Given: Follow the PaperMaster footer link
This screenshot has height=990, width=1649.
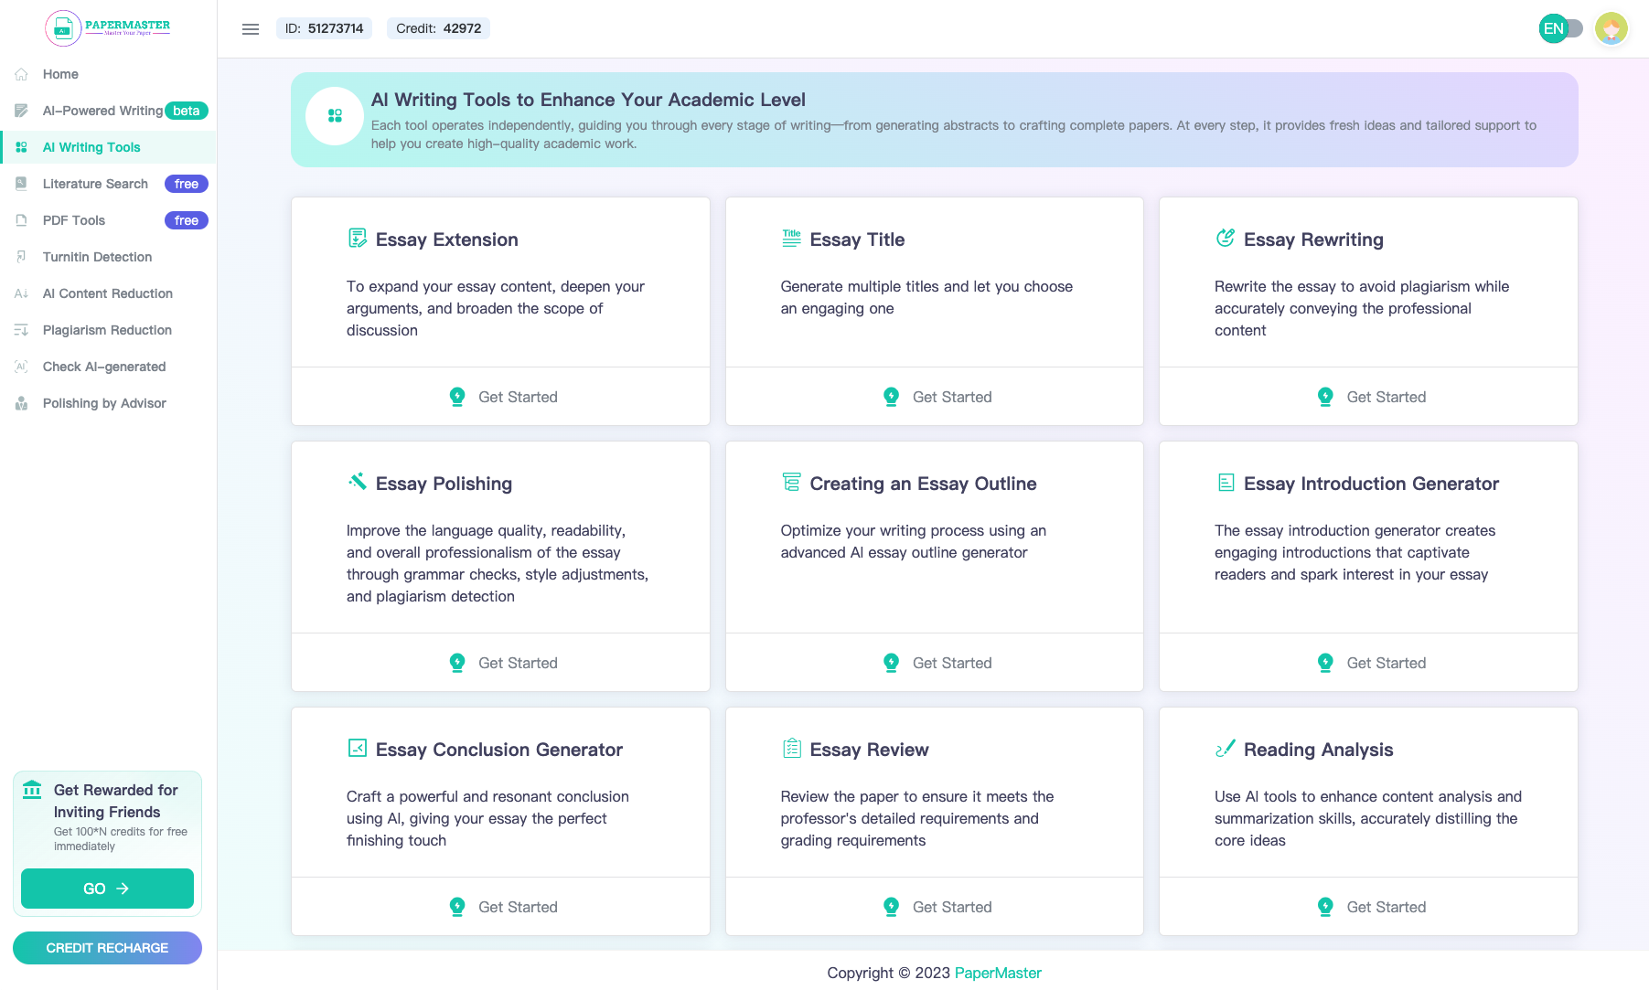Looking at the screenshot, I should (x=998, y=973).
